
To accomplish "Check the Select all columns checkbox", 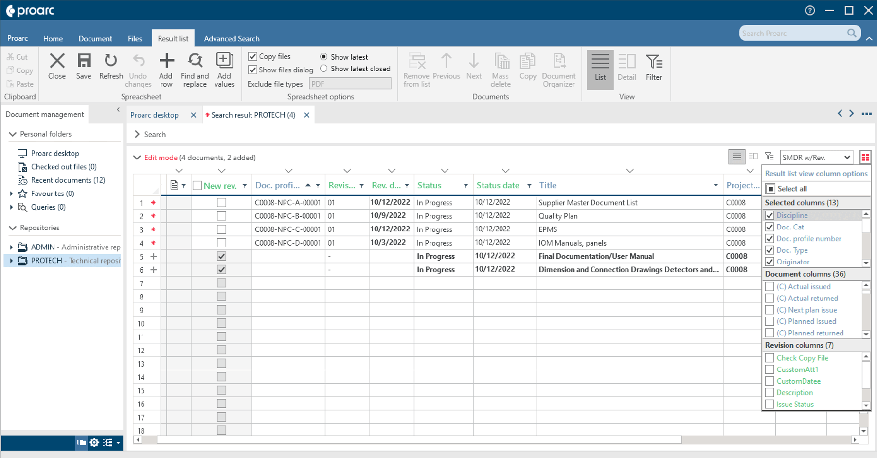I will [x=770, y=189].
